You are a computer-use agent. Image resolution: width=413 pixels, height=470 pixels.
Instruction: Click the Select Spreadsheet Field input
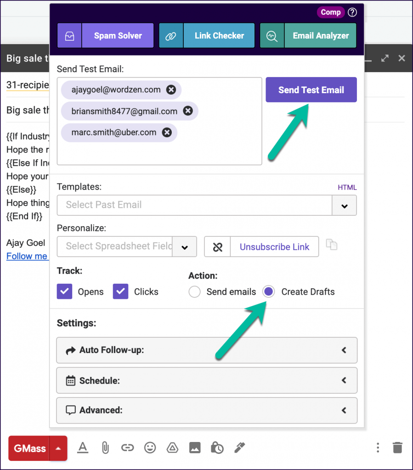point(115,246)
